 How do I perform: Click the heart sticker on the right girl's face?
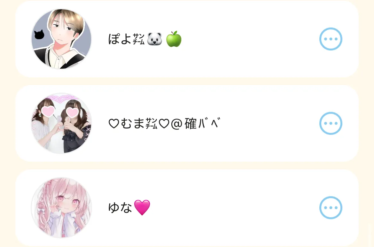(x=72, y=112)
